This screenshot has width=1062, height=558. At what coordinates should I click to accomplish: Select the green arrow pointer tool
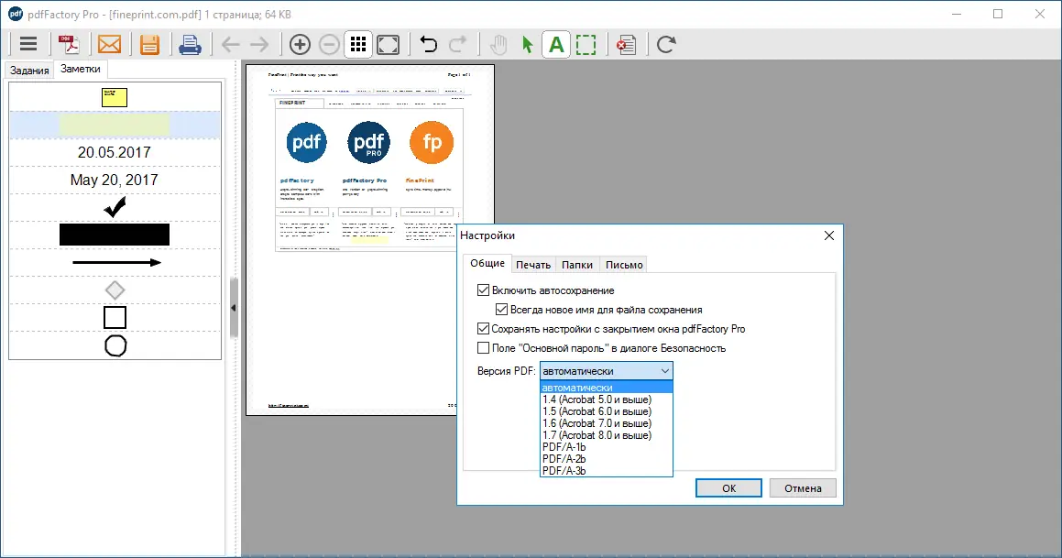pos(528,45)
